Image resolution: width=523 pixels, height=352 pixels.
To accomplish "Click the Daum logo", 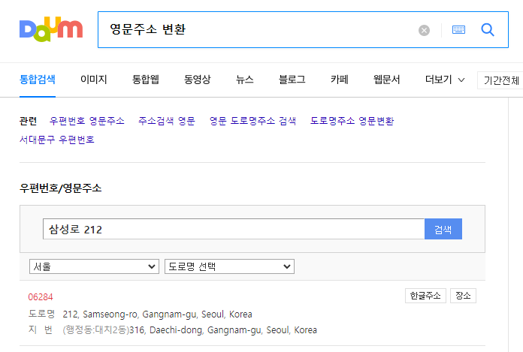I will coord(51,29).
